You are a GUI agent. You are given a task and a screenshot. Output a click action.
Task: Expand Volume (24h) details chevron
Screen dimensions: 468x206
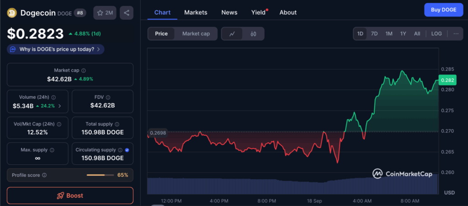click(59, 106)
